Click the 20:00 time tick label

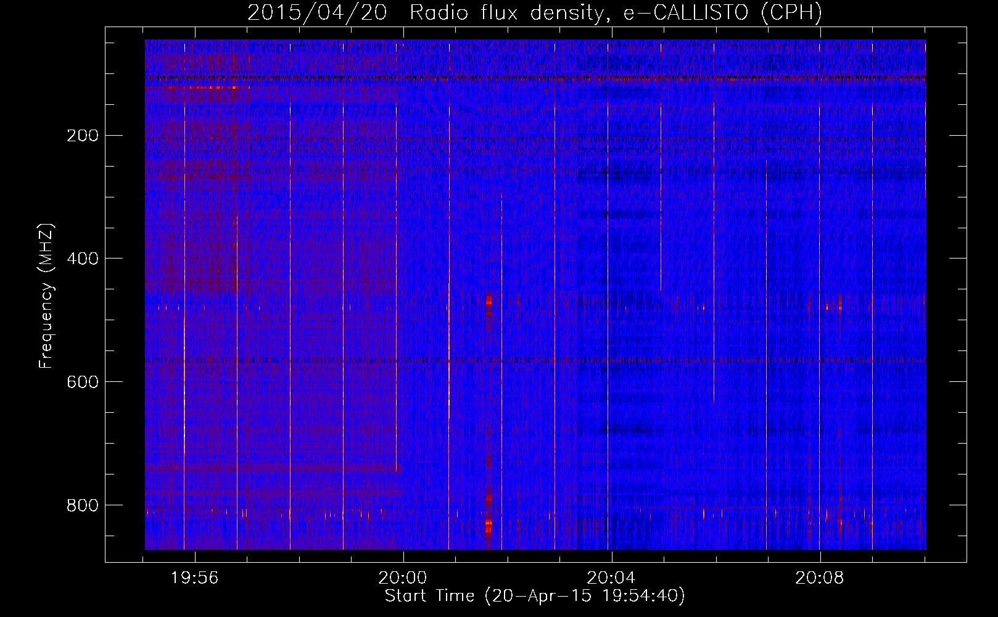[403, 578]
